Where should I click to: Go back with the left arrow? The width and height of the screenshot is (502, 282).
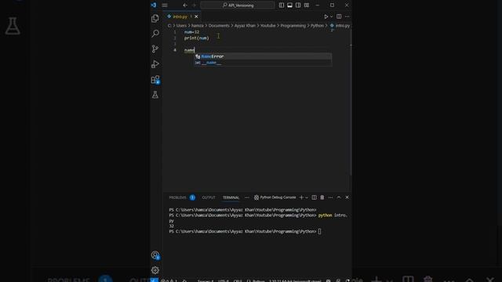click(x=185, y=5)
